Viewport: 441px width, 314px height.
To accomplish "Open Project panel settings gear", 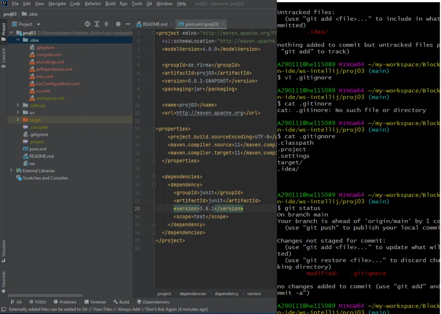I will 118,24.
